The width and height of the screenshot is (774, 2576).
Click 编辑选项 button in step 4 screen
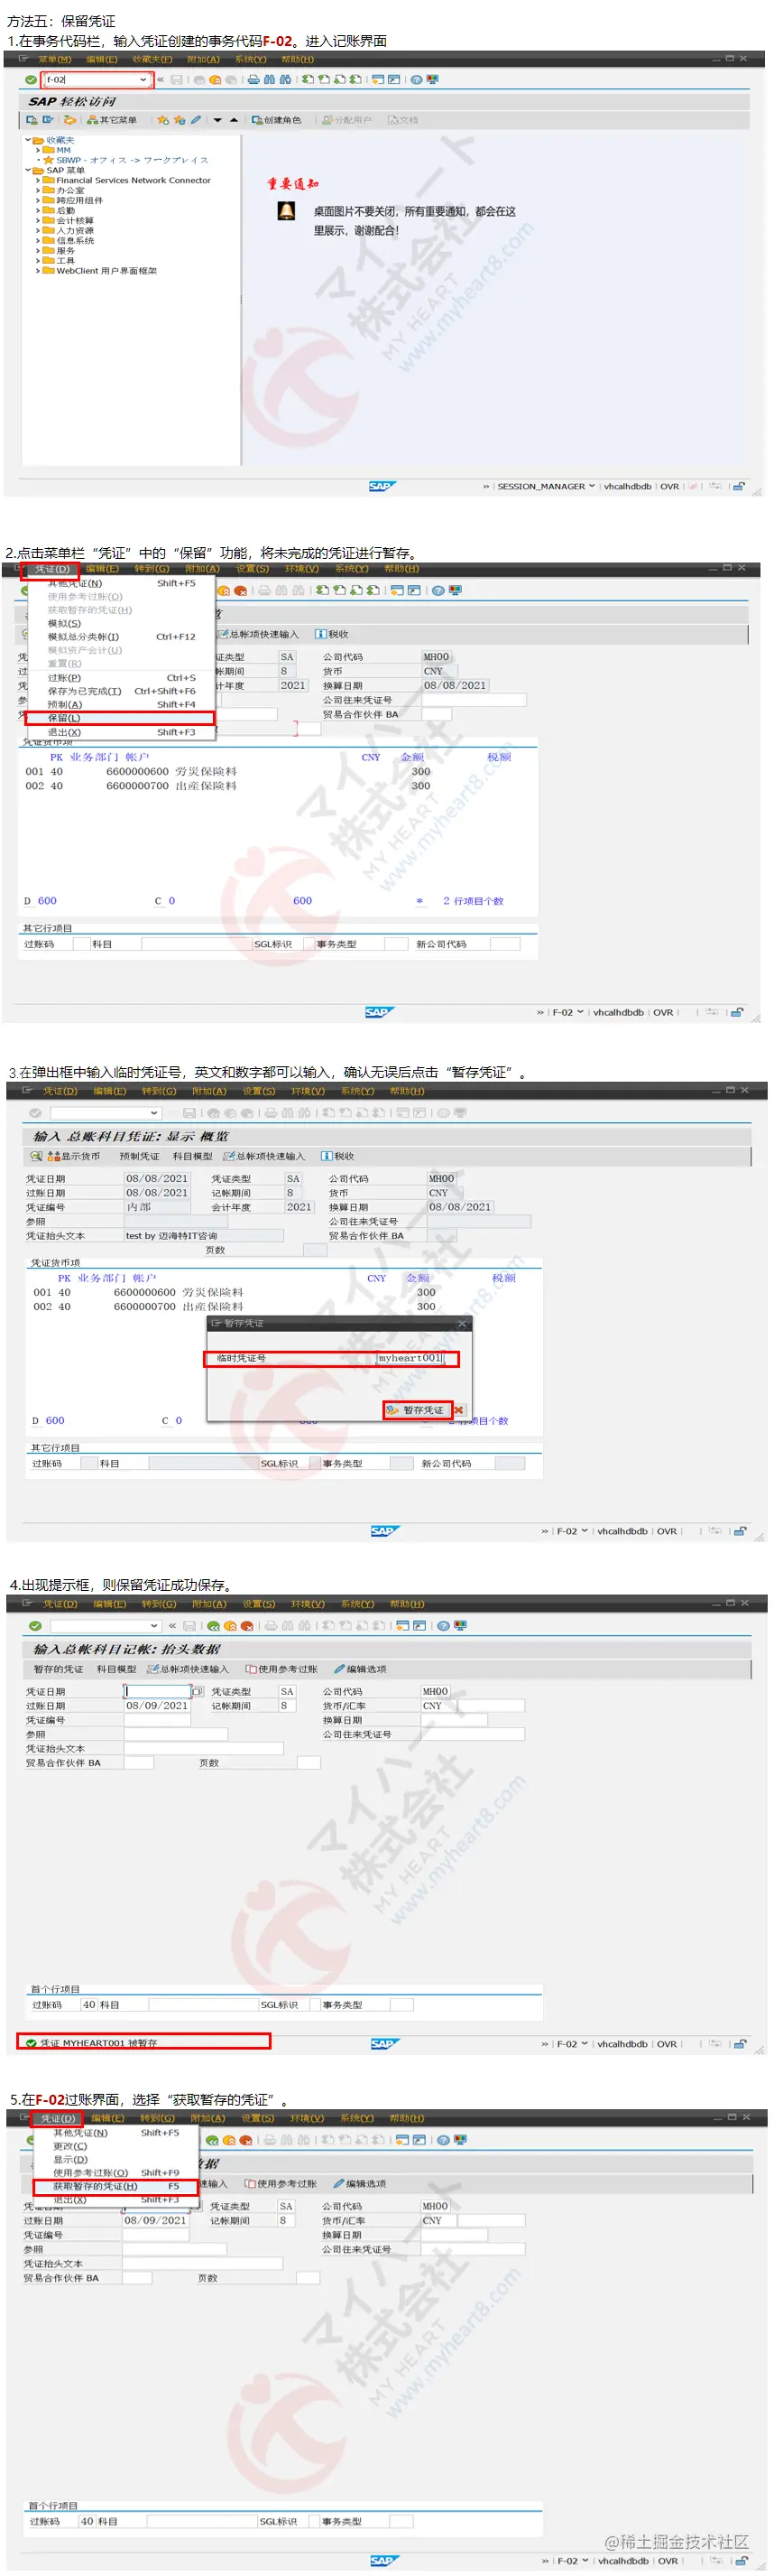click(x=360, y=1669)
